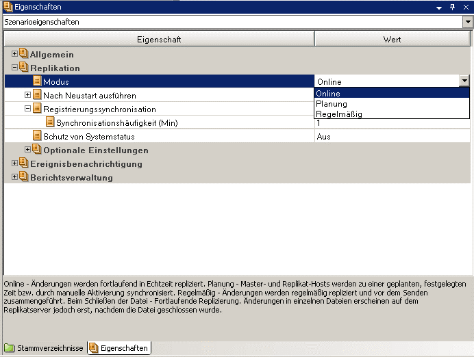Choose Regelmäßig replication mode
This screenshot has width=474, height=357.
click(338, 114)
